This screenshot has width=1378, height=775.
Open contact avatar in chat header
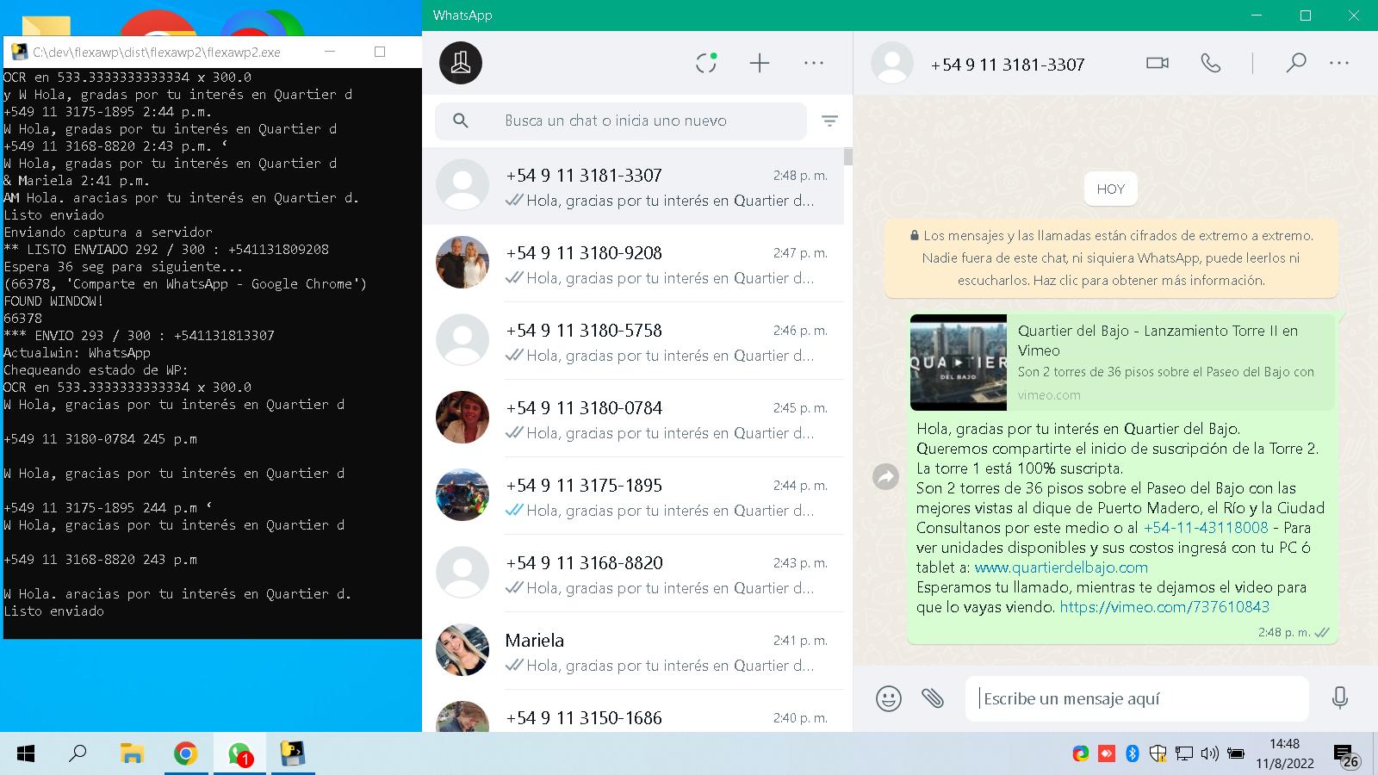892,63
